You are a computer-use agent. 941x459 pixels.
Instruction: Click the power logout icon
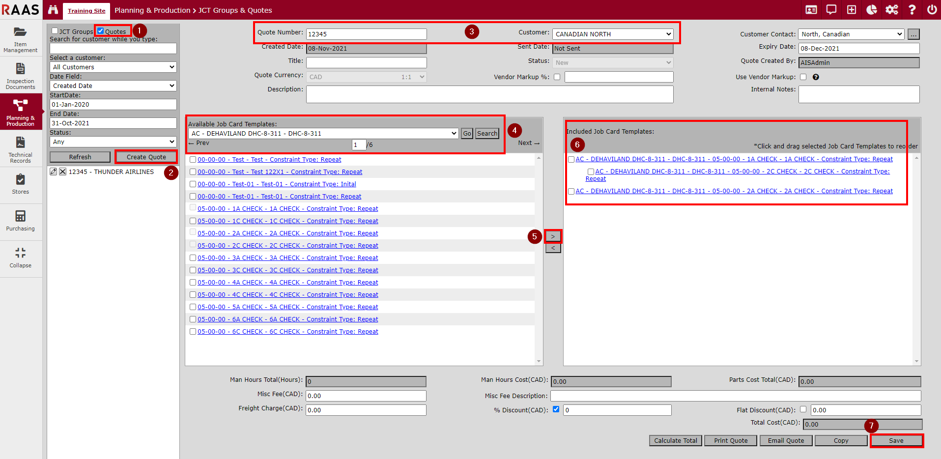click(932, 10)
